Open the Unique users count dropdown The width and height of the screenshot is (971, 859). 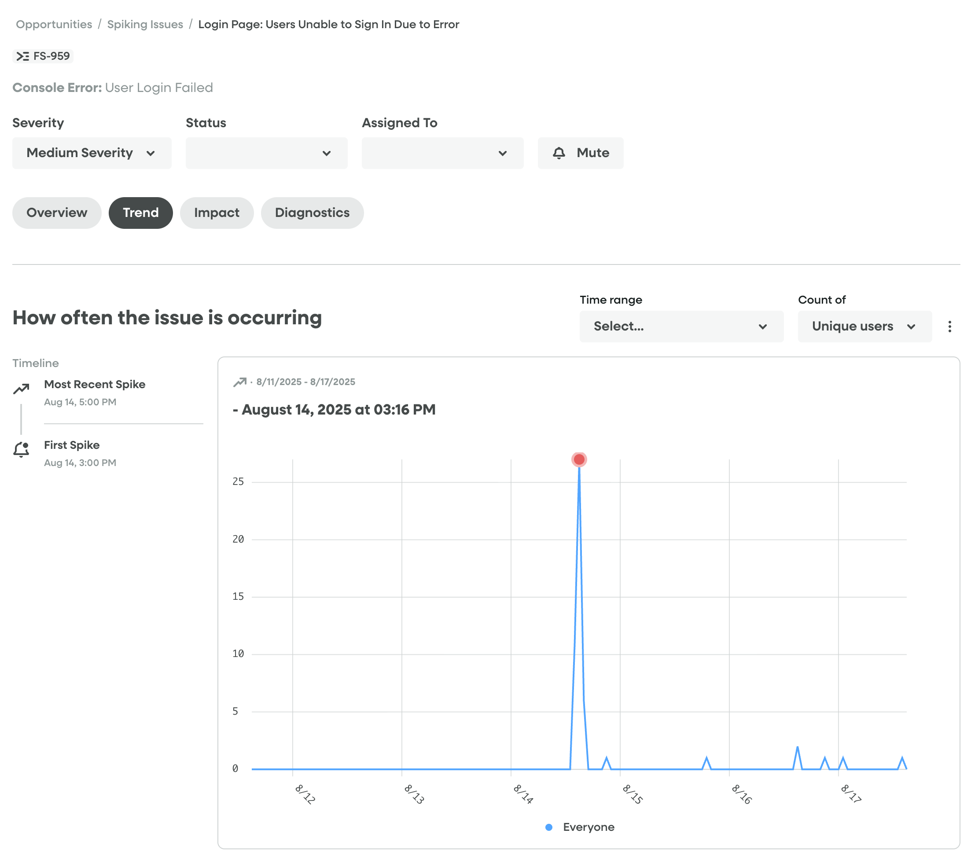[x=864, y=326]
